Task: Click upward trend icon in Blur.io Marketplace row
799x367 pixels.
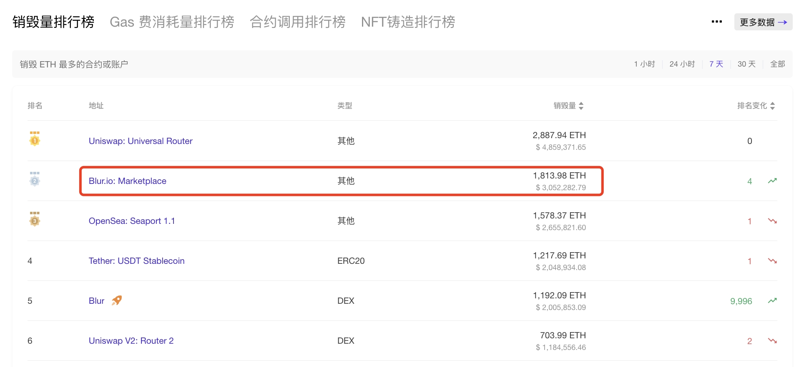Action: tap(772, 181)
